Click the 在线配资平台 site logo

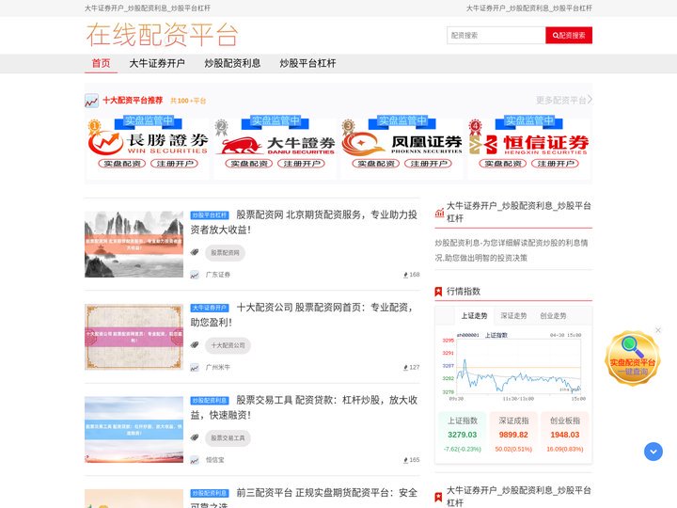162,35
